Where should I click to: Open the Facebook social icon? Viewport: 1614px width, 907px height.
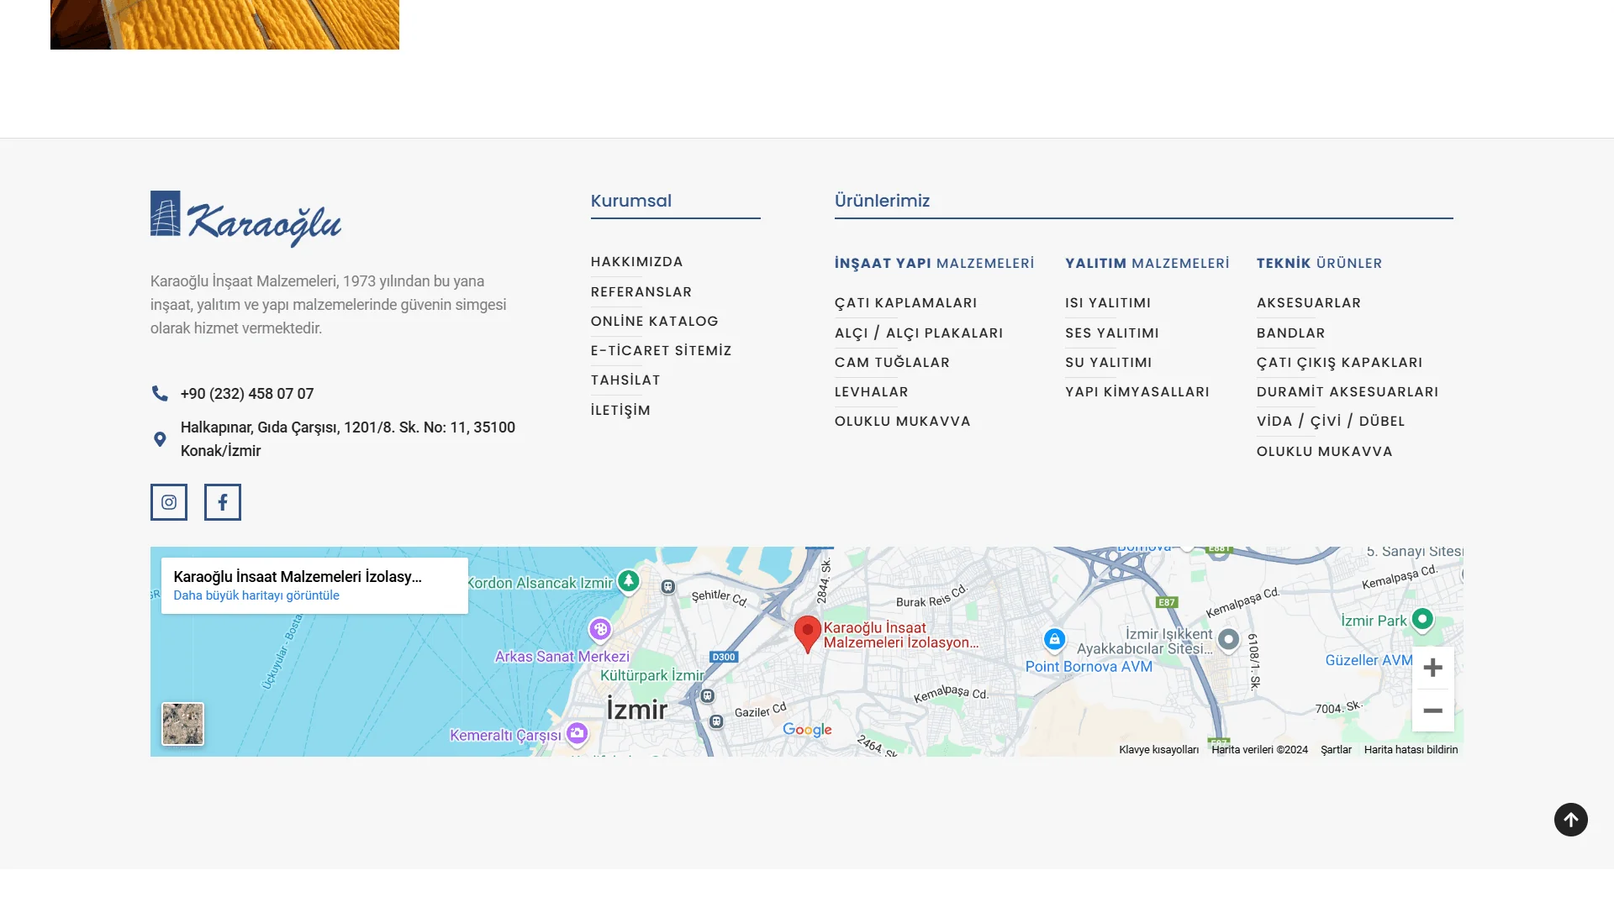point(223,502)
